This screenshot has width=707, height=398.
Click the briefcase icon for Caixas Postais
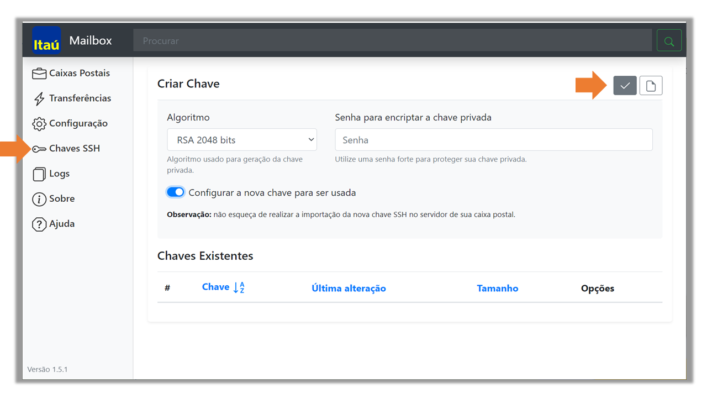pyautogui.click(x=39, y=74)
